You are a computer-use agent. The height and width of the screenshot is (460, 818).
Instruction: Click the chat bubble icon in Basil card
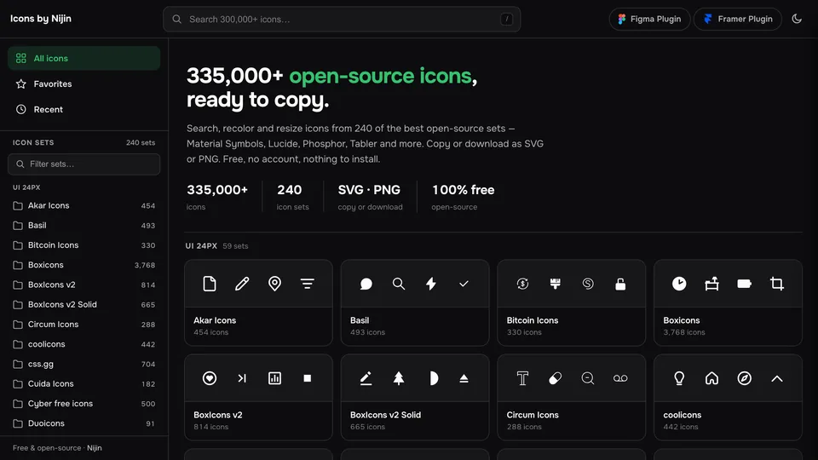[366, 284]
